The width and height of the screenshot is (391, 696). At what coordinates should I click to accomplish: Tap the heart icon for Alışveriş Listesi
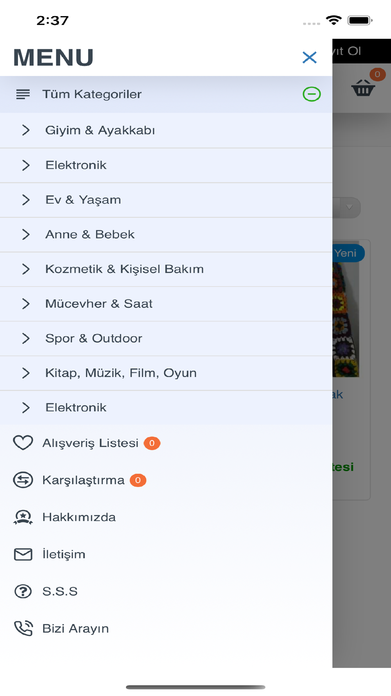[x=23, y=443]
